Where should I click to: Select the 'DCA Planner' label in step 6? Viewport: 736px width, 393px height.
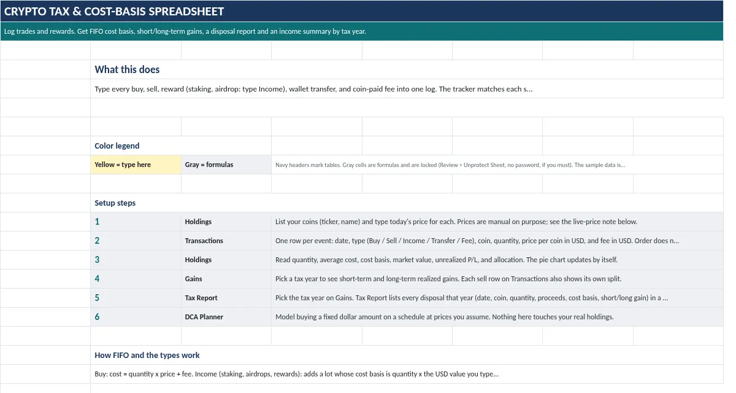click(226, 317)
